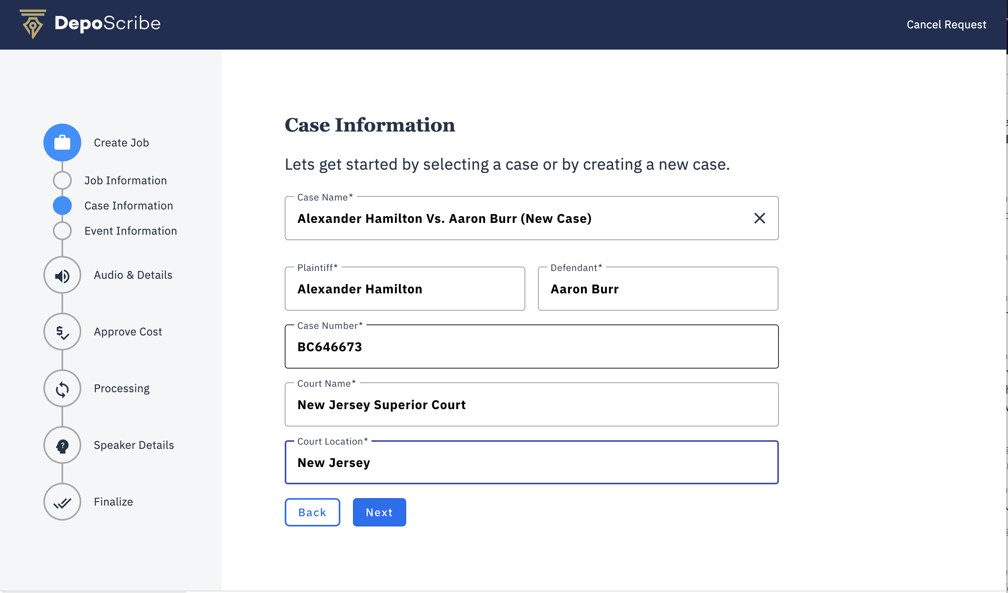Click into the Plaintiff field
Viewport: 1008px width, 593px height.
405,289
